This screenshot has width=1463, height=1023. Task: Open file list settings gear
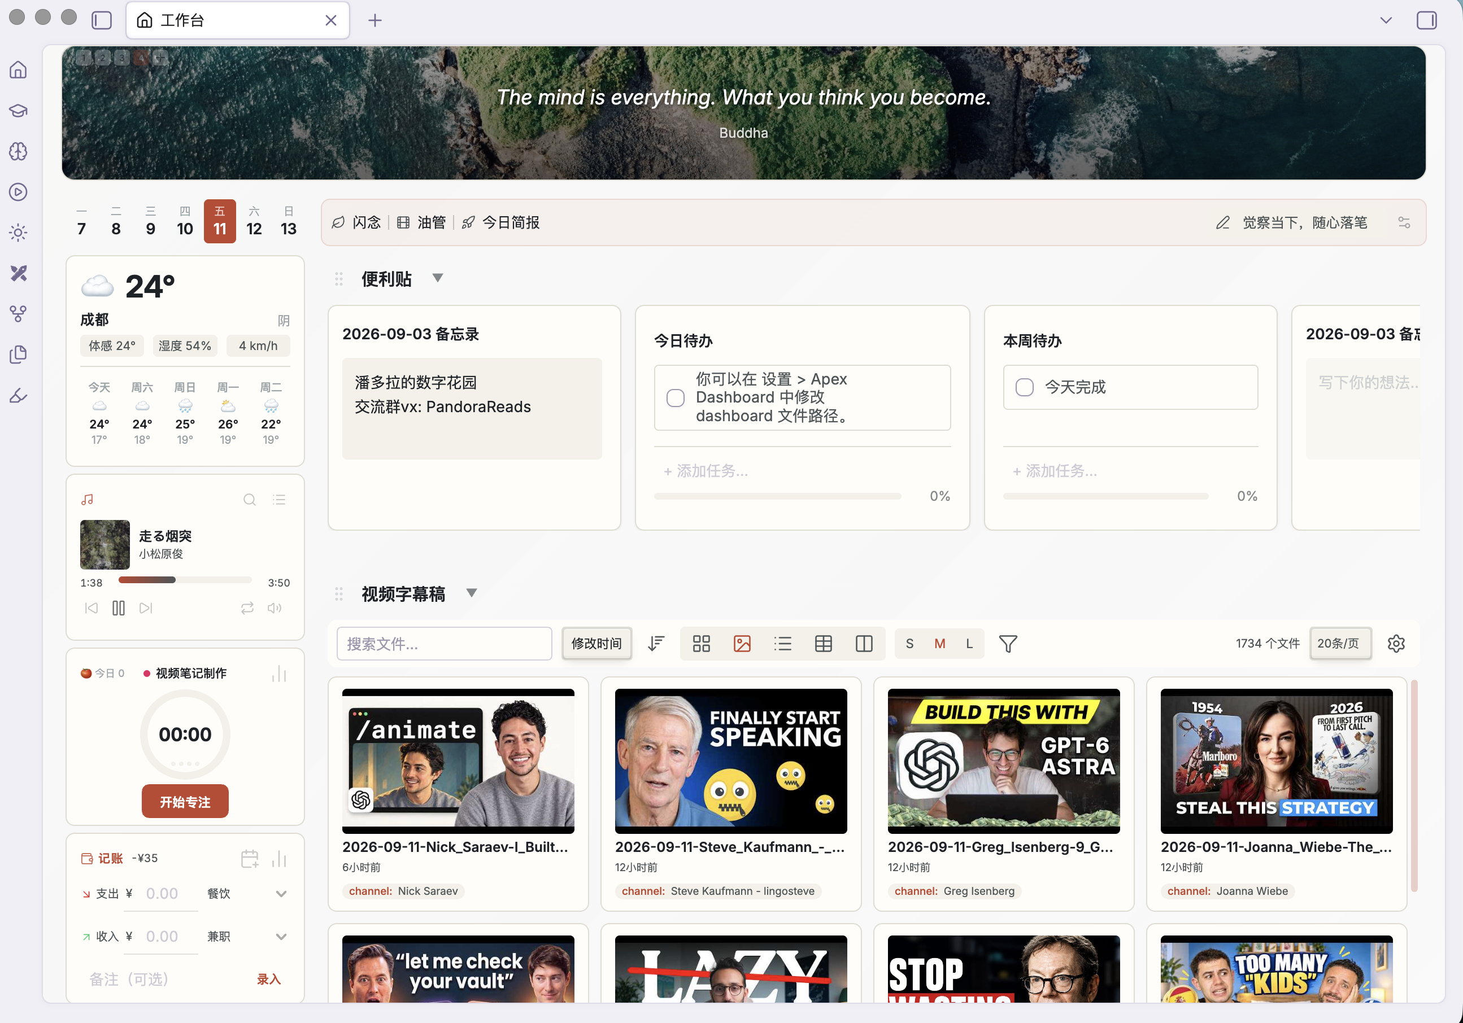pyautogui.click(x=1396, y=644)
